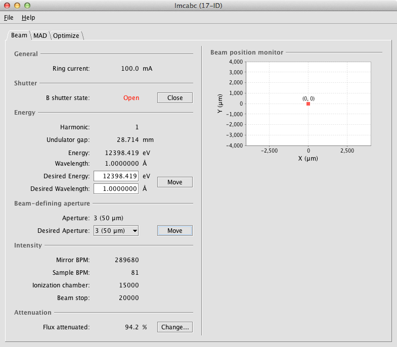This screenshot has width=397, height=347.
Task: Click the Attenuation section heading
Action: [x=33, y=313]
